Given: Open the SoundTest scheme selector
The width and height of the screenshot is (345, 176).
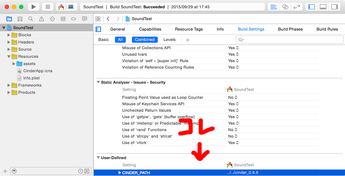Looking at the screenshot, I should click(x=67, y=7).
